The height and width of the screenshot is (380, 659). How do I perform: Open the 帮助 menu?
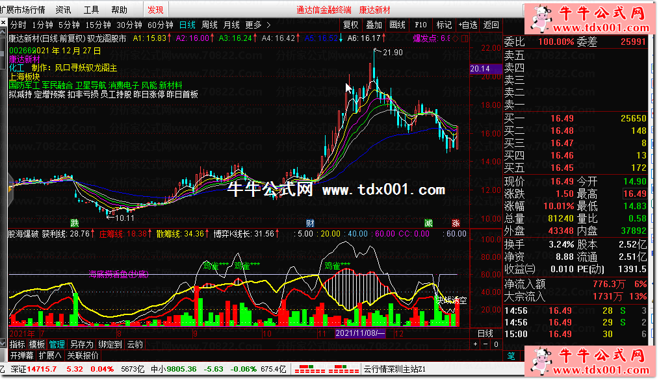[120, 10]
